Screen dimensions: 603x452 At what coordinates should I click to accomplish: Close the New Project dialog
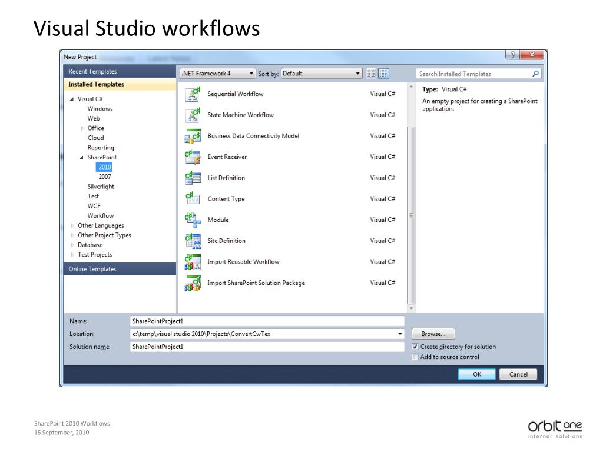(532, 55)
